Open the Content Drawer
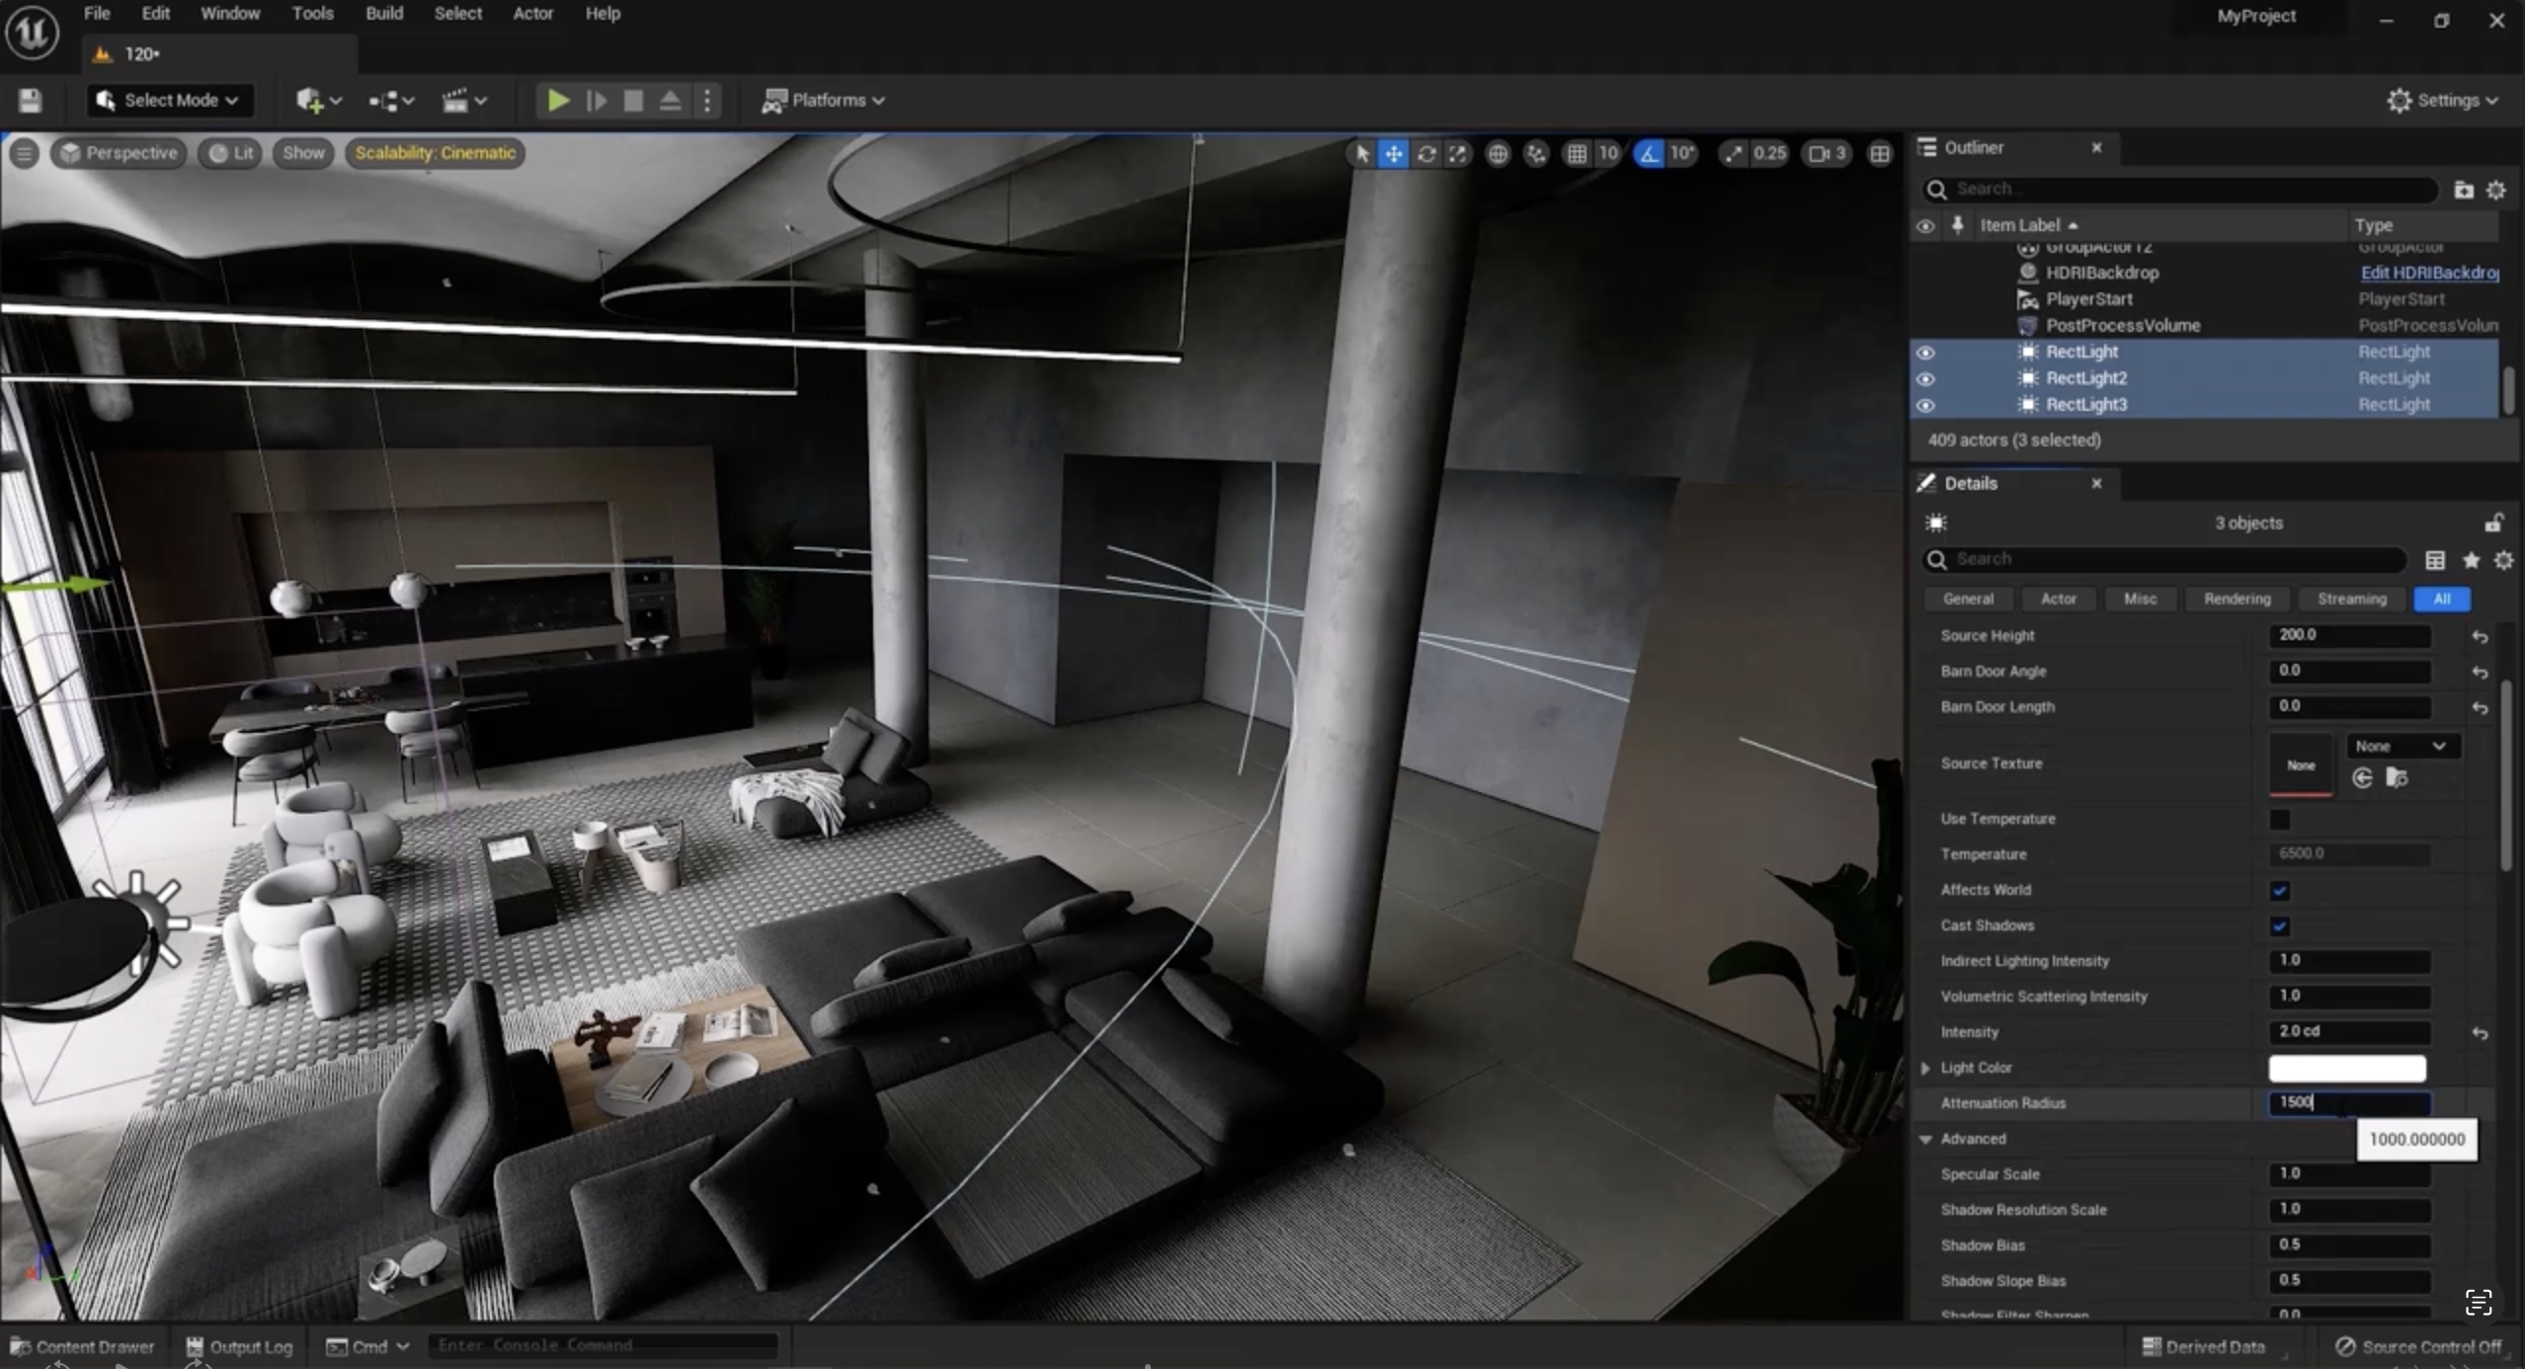Viewport: 2525px width, 1369px height. [x=83, y=1346]
